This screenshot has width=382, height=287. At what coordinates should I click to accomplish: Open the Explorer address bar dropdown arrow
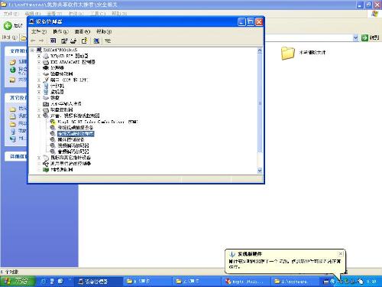point(356,38)
